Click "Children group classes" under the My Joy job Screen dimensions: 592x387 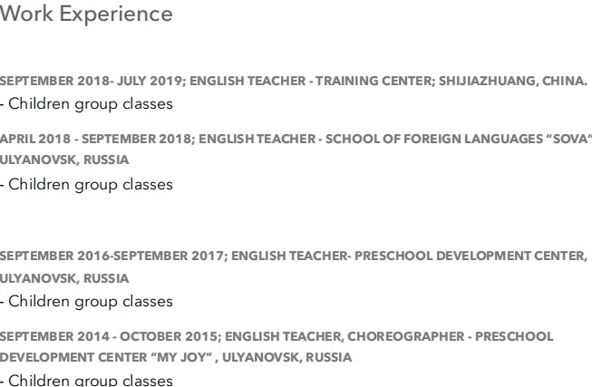tap(90, 380)
